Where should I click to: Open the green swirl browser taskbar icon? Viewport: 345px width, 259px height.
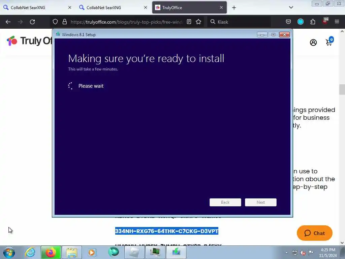(114, 252)
